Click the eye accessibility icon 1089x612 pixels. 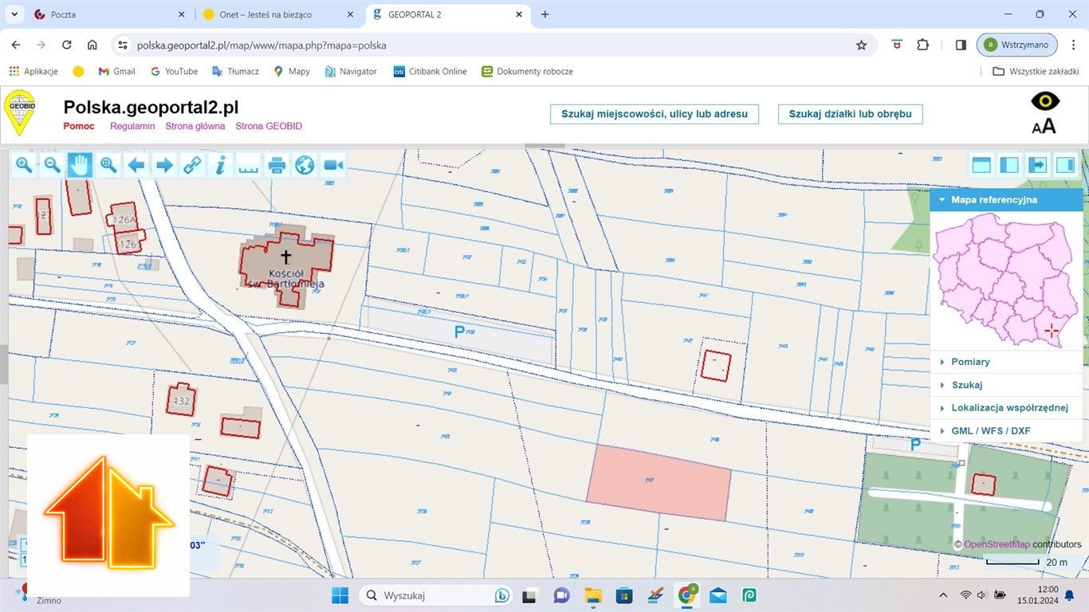pyautogui.click(x=1045, y=100)
